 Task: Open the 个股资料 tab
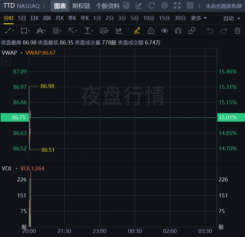tap(108, 6)
